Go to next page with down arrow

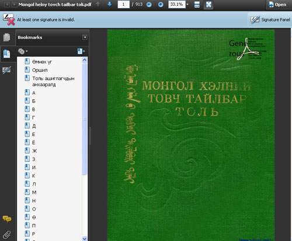point(110,4)
